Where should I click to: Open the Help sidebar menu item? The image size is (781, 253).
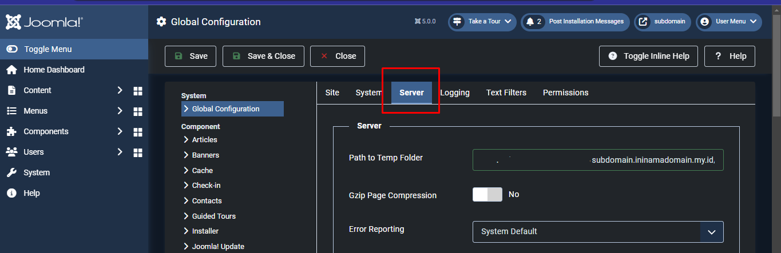[31, 193]
